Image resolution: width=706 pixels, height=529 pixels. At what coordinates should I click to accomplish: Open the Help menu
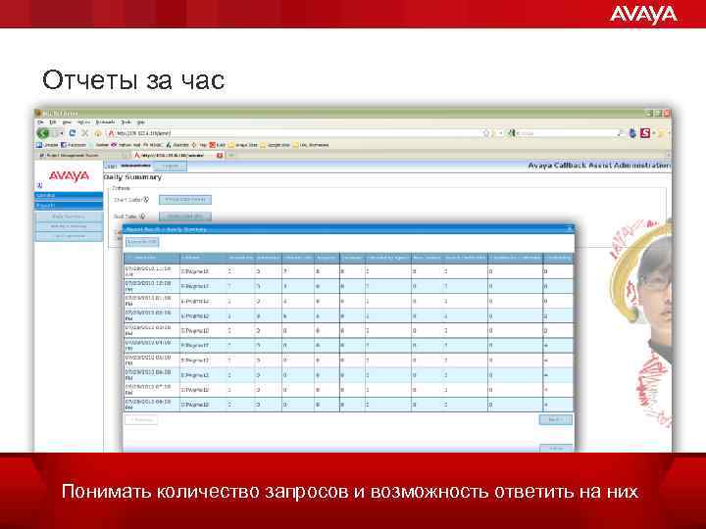[x=141, y=121]
